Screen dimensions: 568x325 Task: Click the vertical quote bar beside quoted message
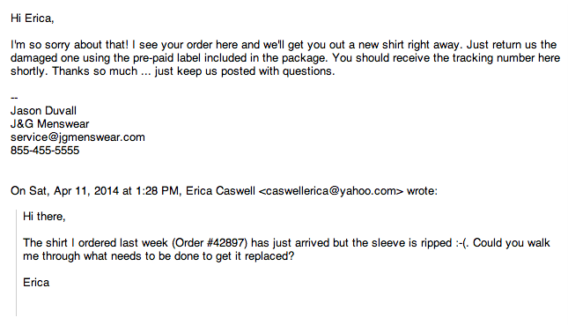pos(17,262)
